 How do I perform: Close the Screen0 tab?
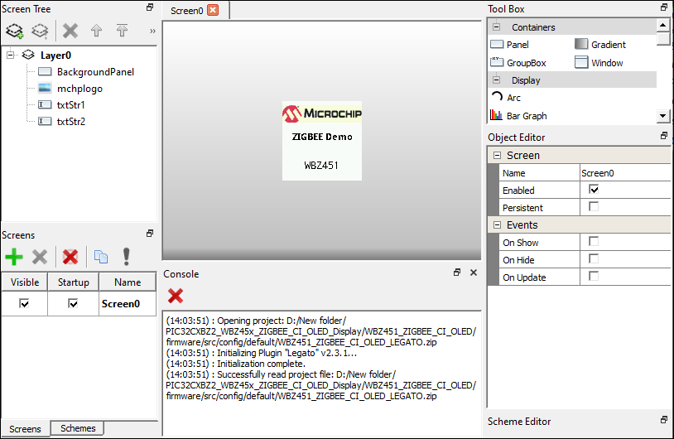(x=213, y=10)
